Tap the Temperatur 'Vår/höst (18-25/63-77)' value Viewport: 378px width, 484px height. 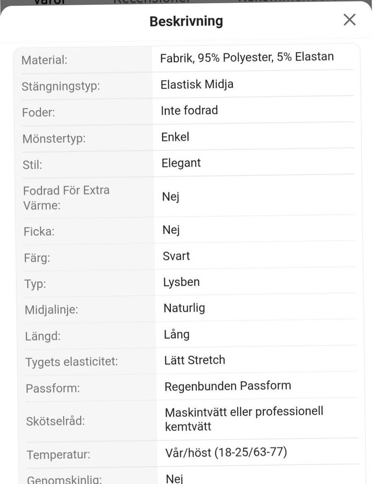click(x=226, y=453)
